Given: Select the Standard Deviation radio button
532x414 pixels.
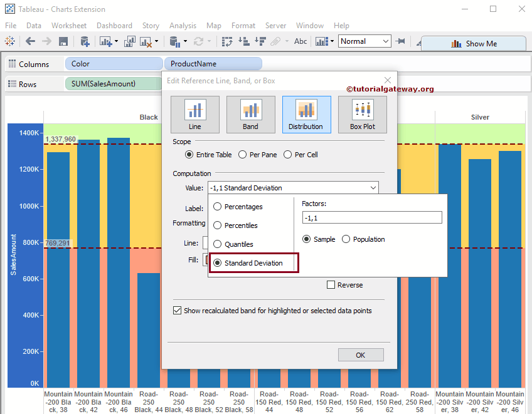Looking at the screenshot, I should pos(216,262).
